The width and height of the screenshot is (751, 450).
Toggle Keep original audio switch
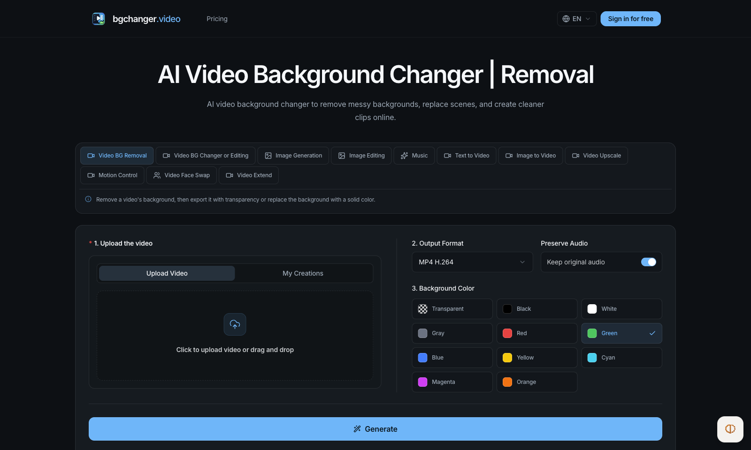pos(649,262)
